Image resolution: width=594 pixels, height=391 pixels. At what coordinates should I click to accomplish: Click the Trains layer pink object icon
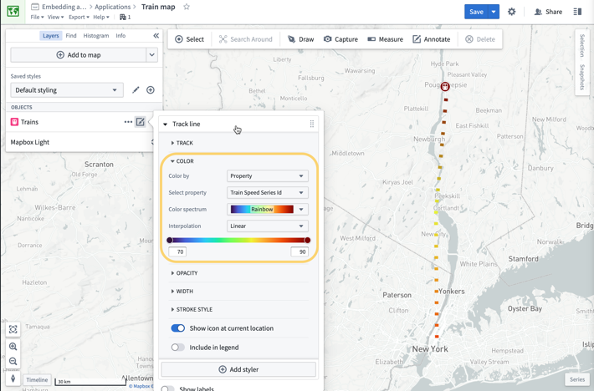tap(14, 122)
